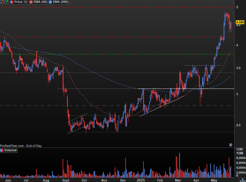Click the price axis value 2.5

click(x=238, y=125)
